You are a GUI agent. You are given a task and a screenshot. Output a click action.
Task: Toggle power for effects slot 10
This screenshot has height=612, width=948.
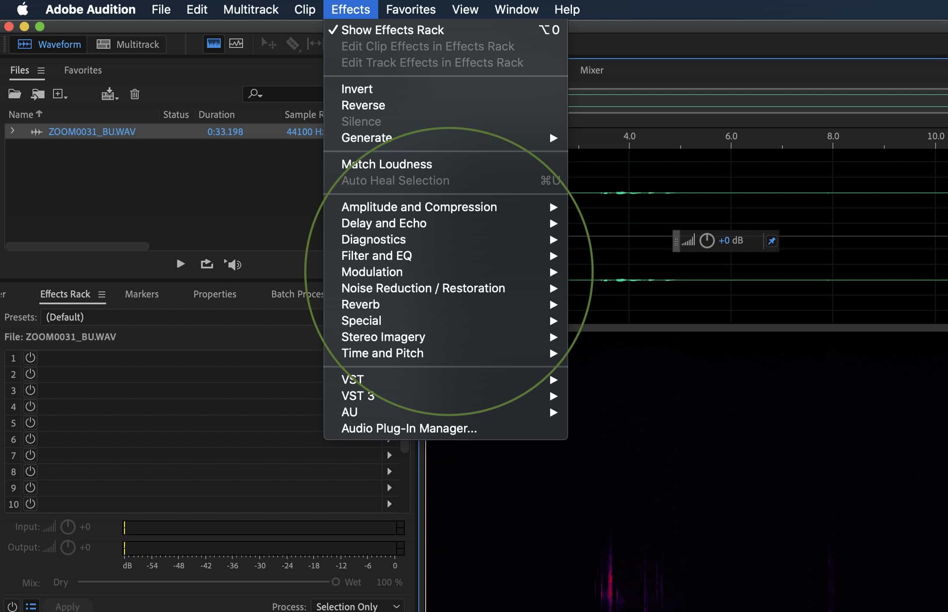(30, 504)
